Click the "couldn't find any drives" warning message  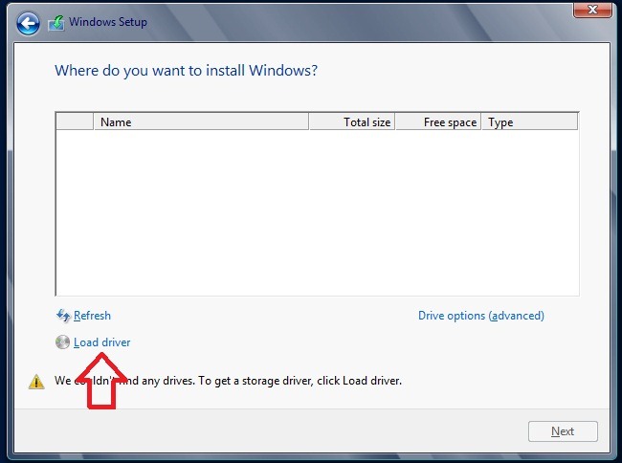(x=228, y=381)
